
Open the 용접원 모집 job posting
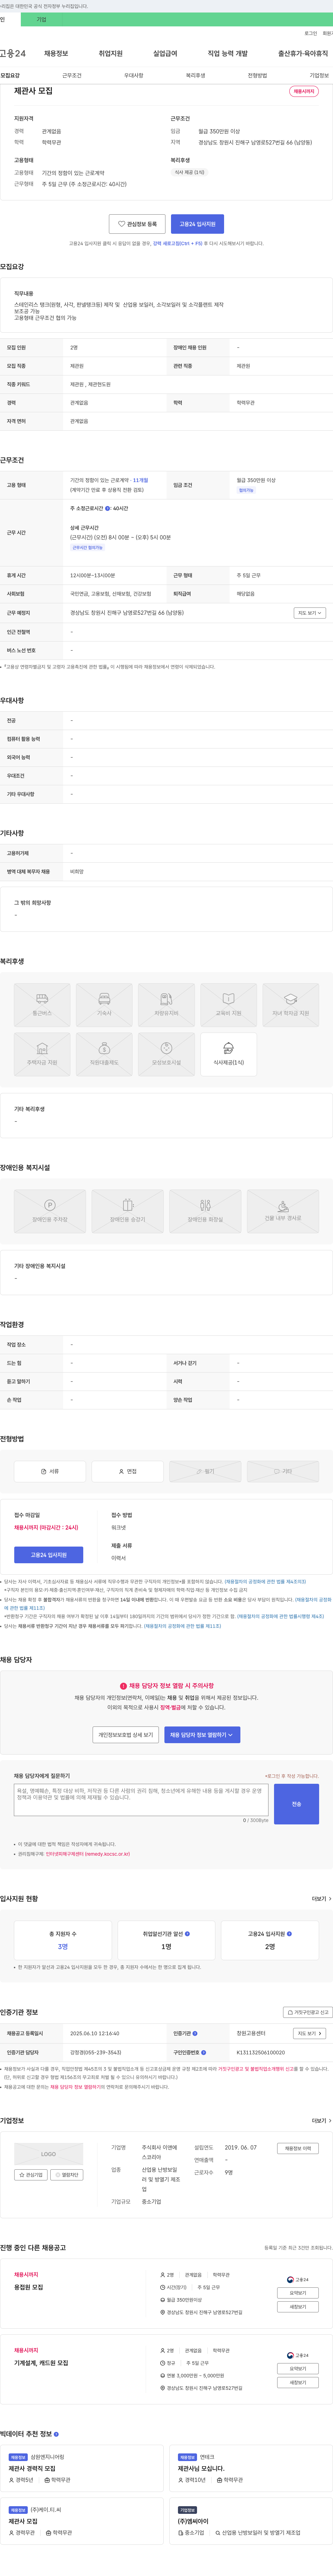point(29,2287)
